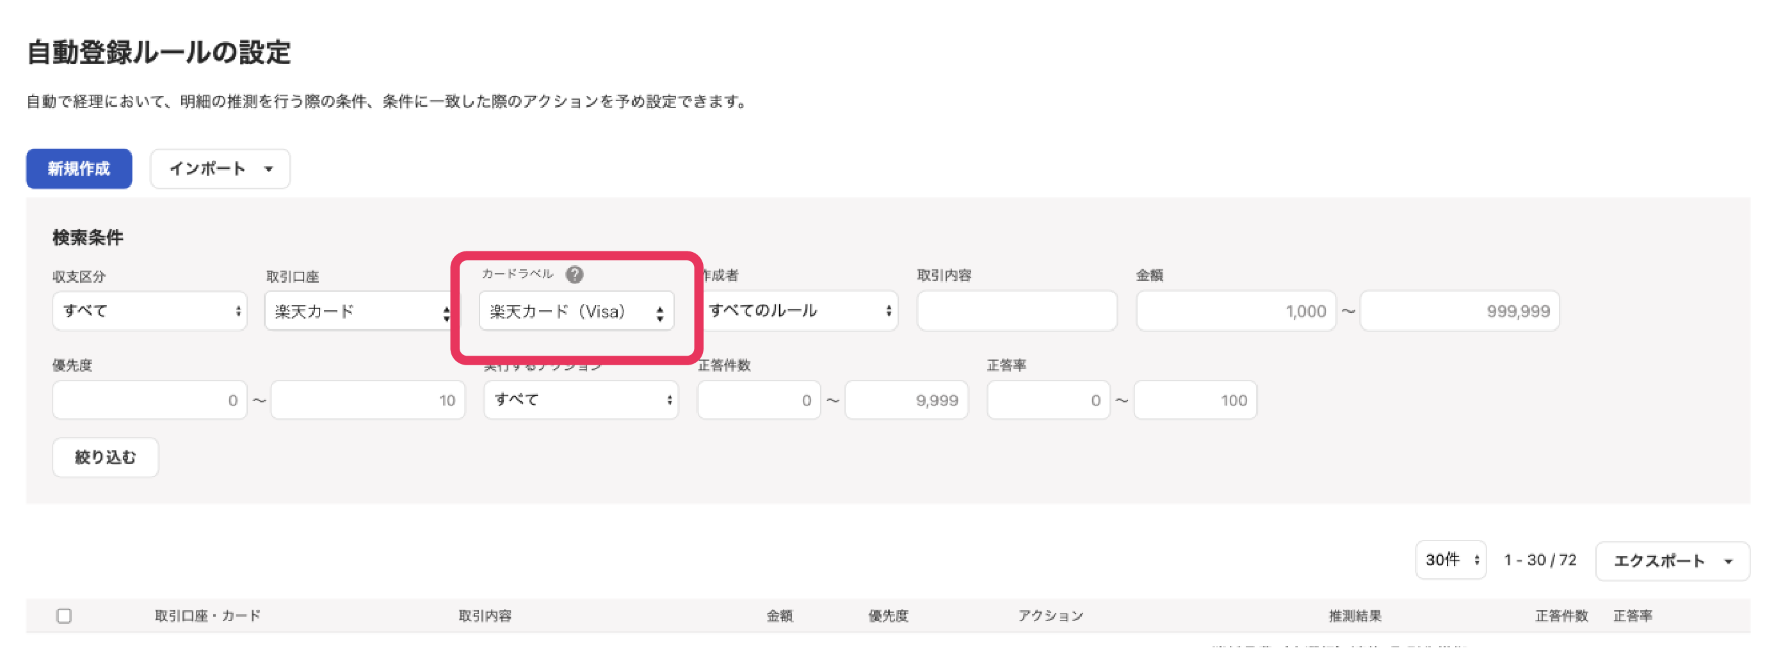The image size is (1774, 648).
Task: Click the 優先度 minimum field showing 0
Action: pos(149,400)
